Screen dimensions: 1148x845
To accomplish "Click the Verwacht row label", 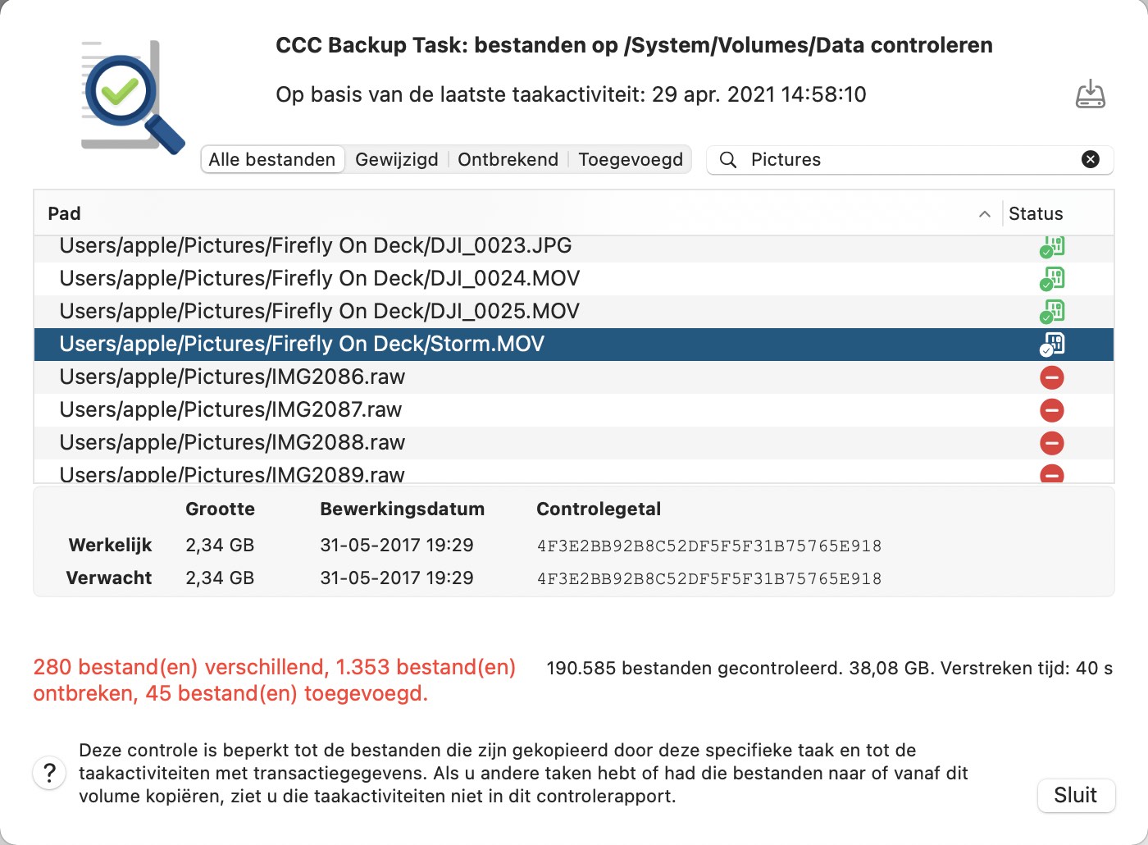I will coord(108,578).
